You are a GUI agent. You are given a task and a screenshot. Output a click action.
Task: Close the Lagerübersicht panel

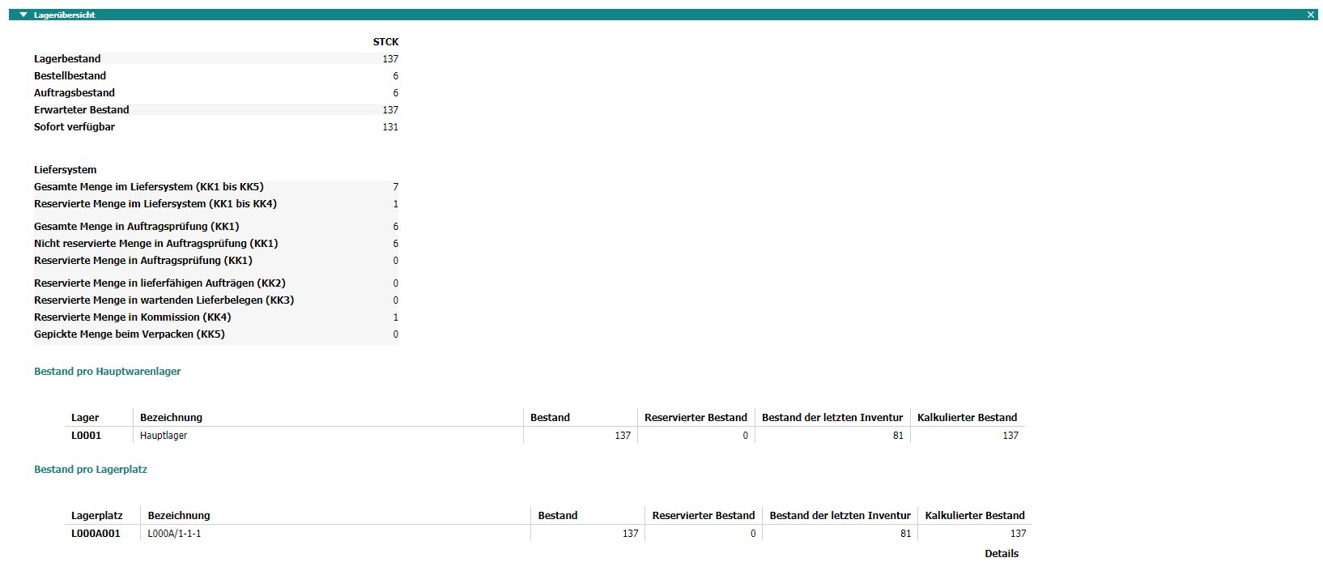1311,15
